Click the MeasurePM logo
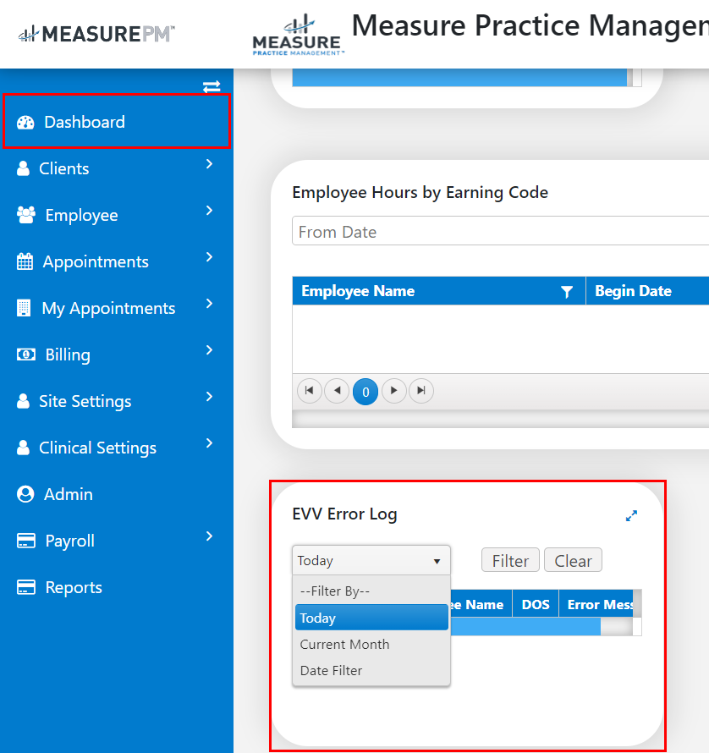Image resolution: width=709 pixels, height=753 pixels. 96,34
